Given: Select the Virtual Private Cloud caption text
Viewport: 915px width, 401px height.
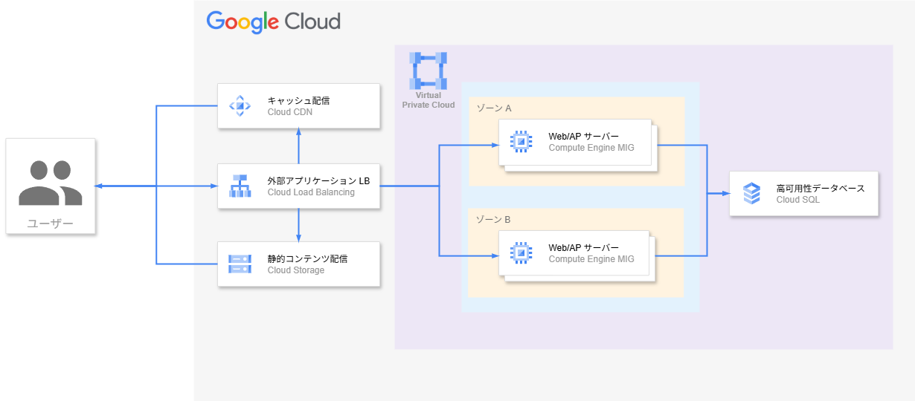Looking at the screenshot, I should click(428, 100).
